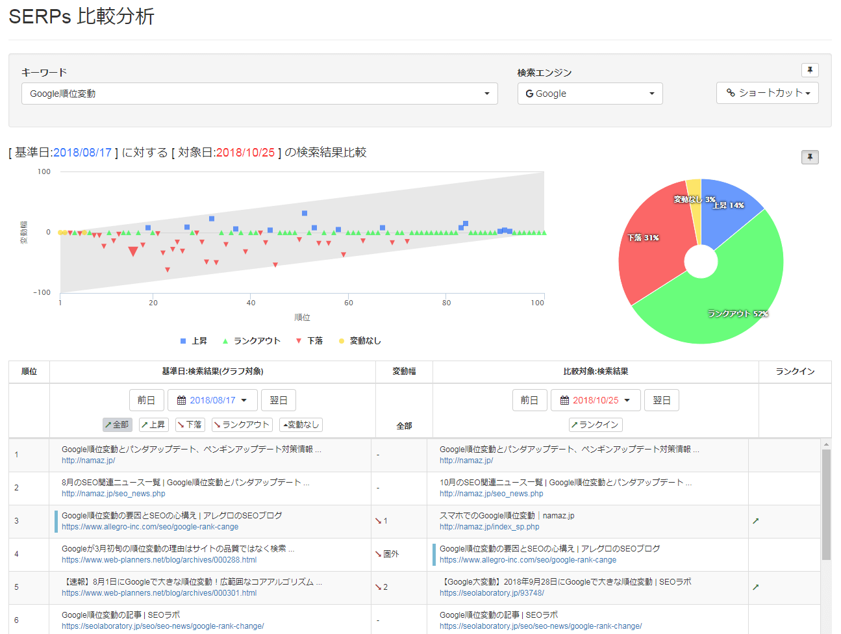Open base result link allegro-inc.com google-rank-cange
The width and height of the screenshot is (841, 634).
click(x=150, y=527)
